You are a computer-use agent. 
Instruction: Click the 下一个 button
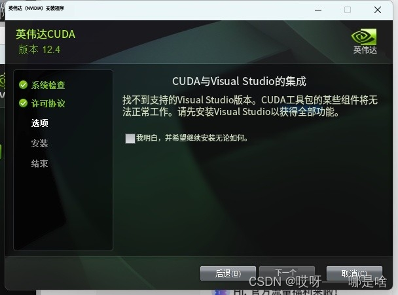tap(287, 273)
